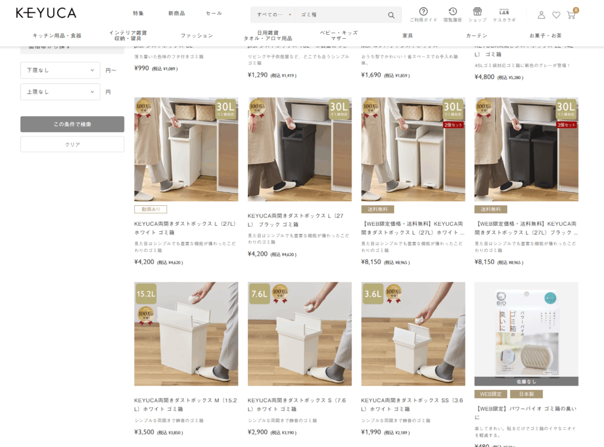Open the wishlist heart icon

point(556,15)
